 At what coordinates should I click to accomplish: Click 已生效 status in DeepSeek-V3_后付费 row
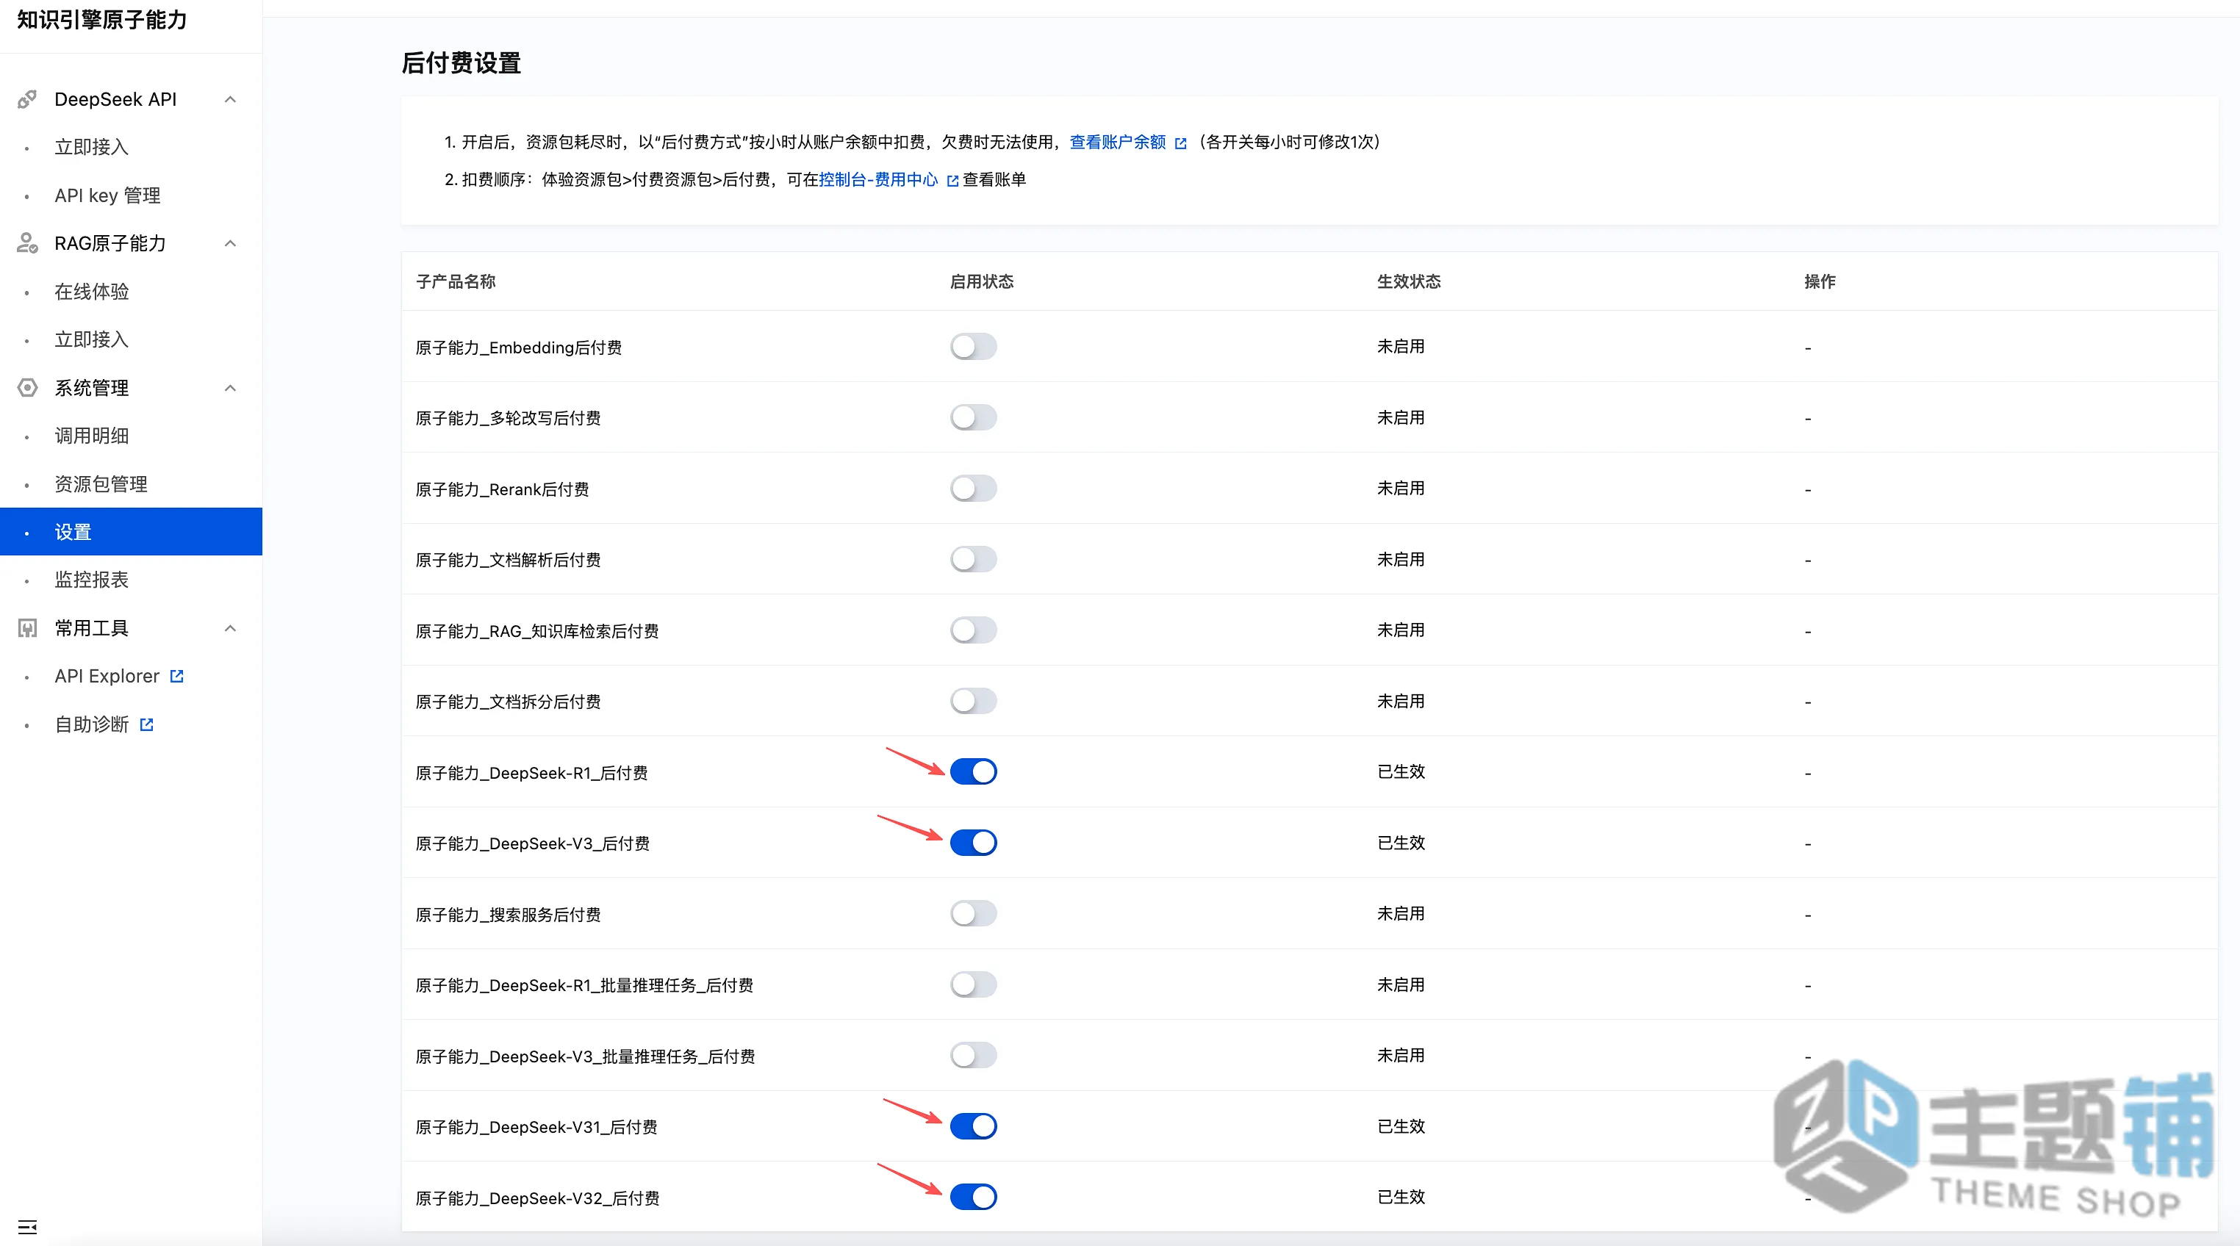pos(1401,843)
